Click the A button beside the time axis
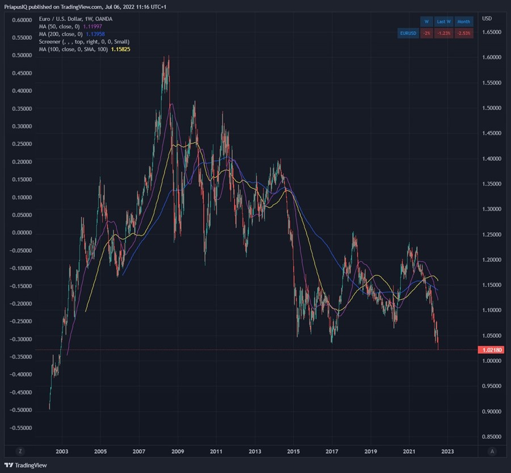 [492, 450]
